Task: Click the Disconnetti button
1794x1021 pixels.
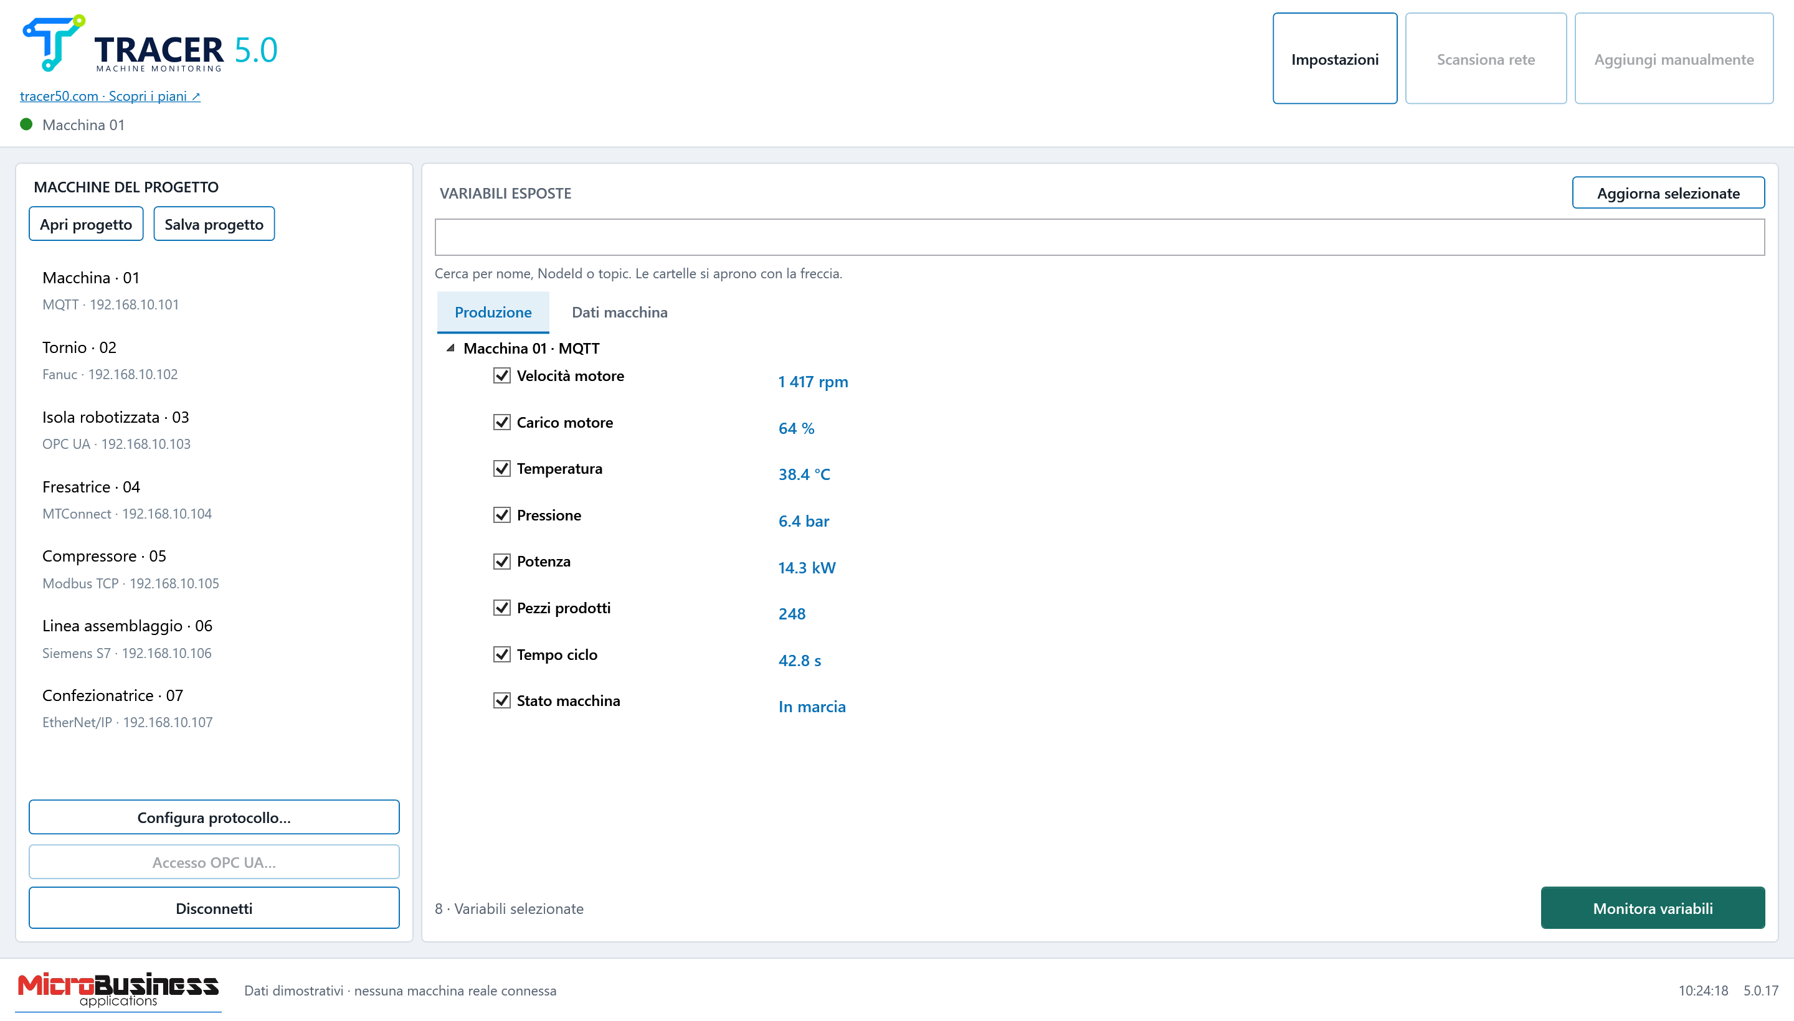Action: pos(214,908)
